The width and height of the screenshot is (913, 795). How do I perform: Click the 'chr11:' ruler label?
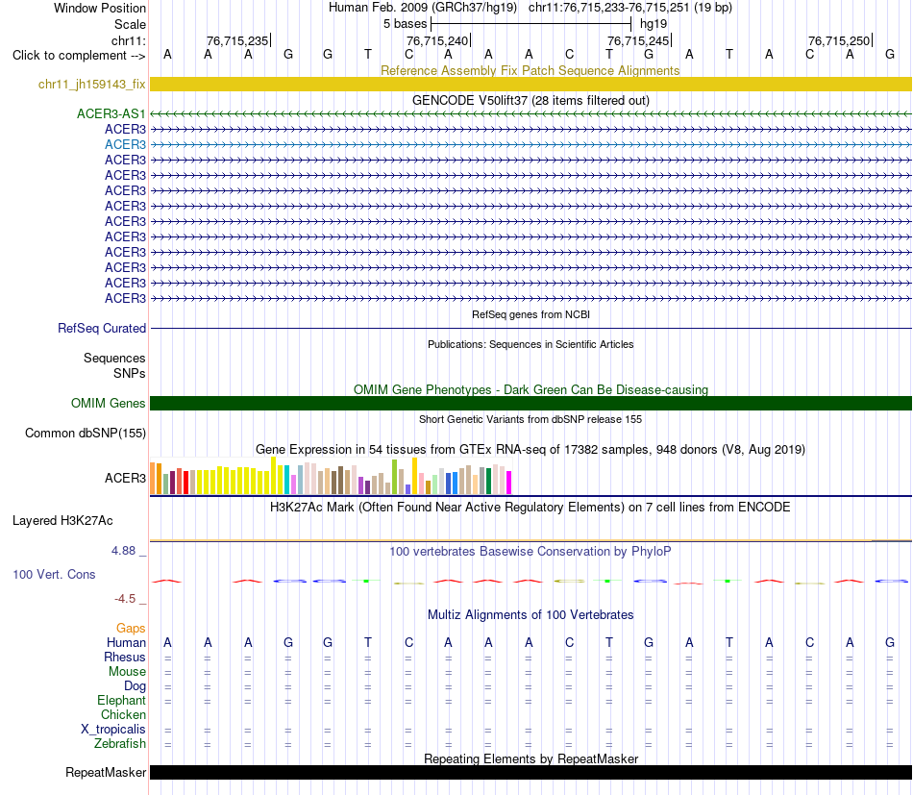(128, 40)
